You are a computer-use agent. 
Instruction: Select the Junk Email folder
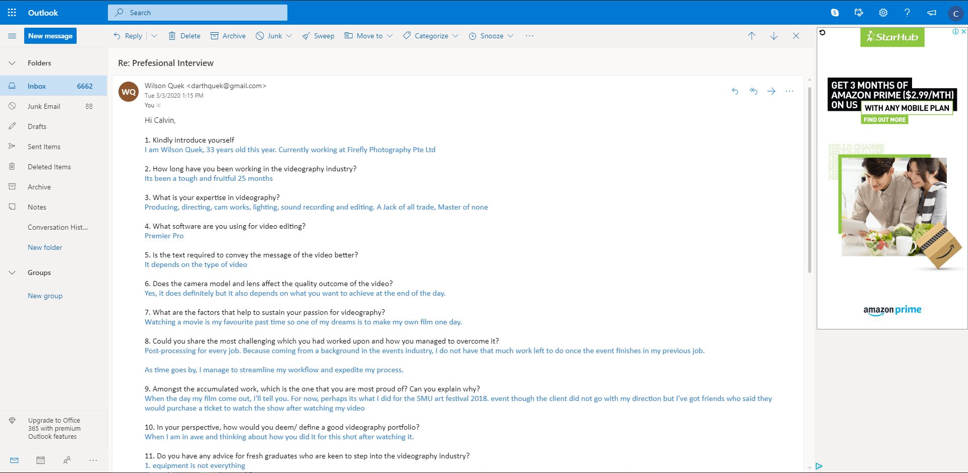pos(44,106)
